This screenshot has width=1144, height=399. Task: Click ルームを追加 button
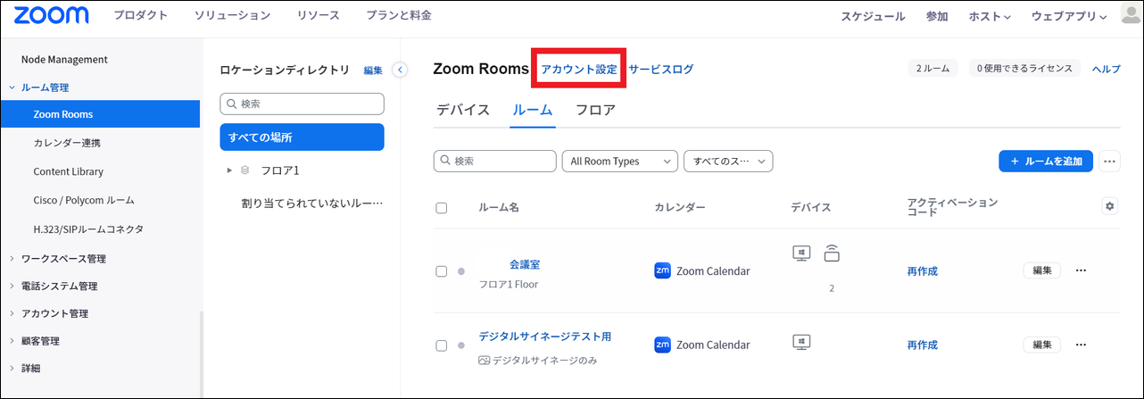[1046, 162]
